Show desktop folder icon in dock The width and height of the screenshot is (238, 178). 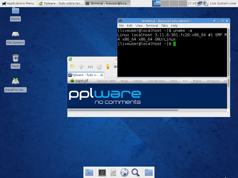pyautogui.click(x=89, y=172)
